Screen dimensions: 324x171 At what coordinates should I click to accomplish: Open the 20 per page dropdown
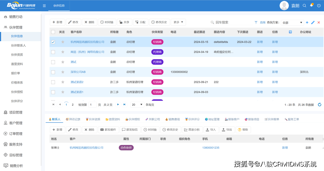pos(137,104)
